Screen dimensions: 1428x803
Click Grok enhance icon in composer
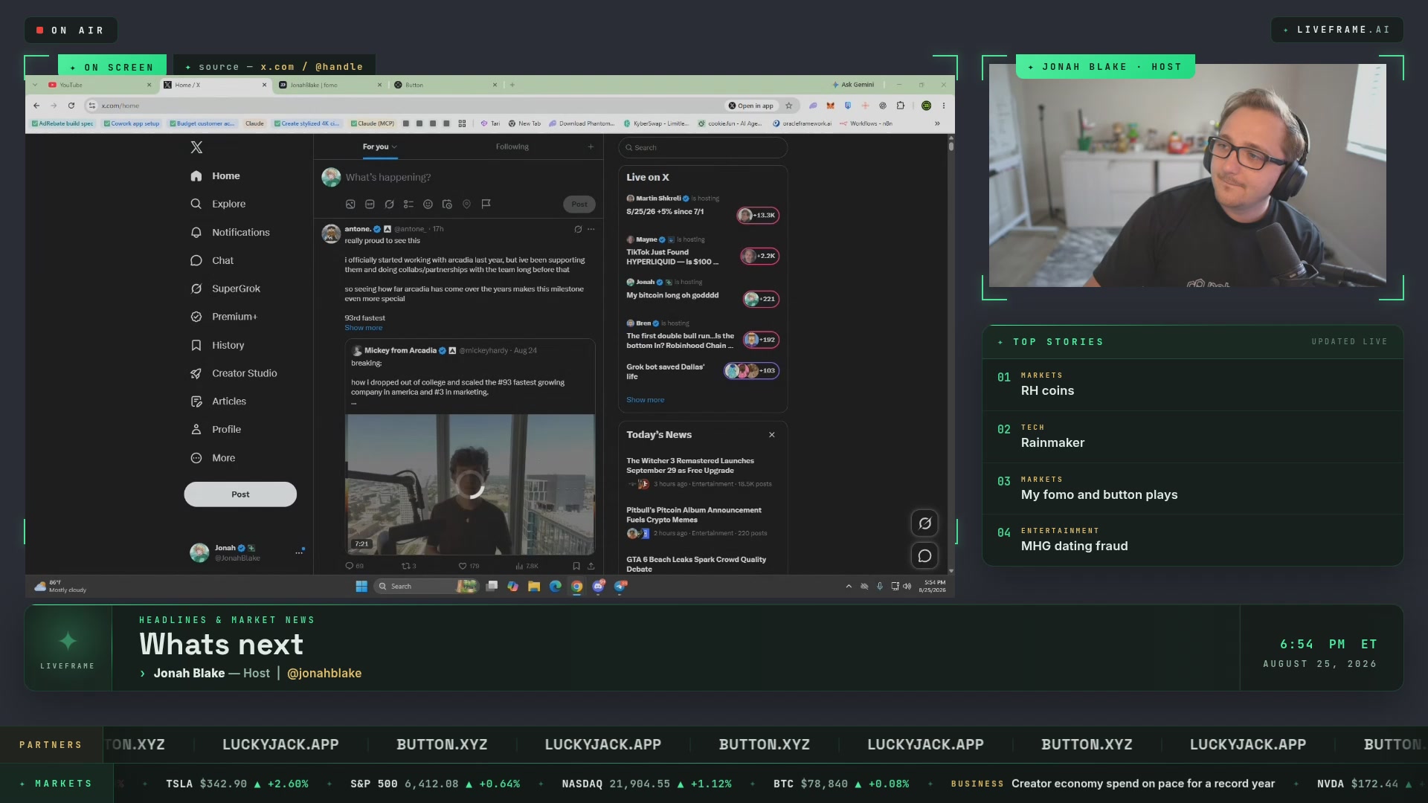(389, 204)
